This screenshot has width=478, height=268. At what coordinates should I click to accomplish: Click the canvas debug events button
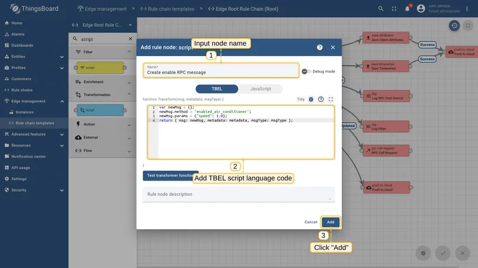tap(423, 253)
